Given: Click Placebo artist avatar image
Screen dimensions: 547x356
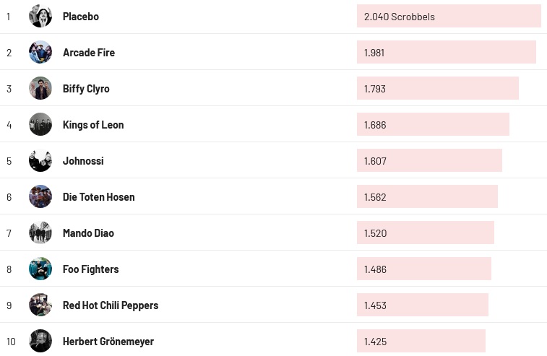Looking at the screenshot, I should 40,16.
